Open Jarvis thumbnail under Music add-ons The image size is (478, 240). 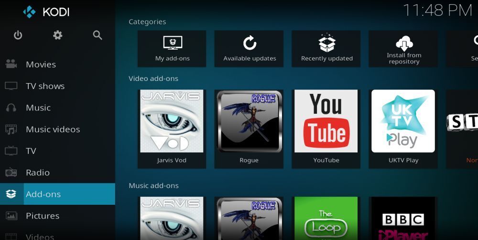[172, 218]
